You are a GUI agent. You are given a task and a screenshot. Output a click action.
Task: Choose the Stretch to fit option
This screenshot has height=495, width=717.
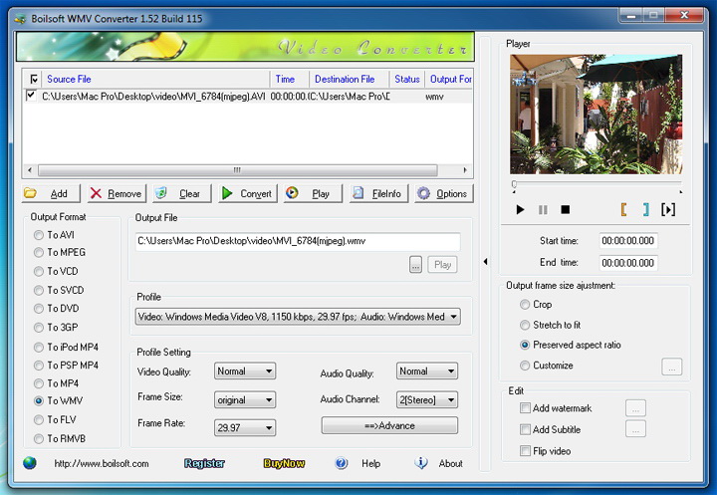[x=525, y=325]
